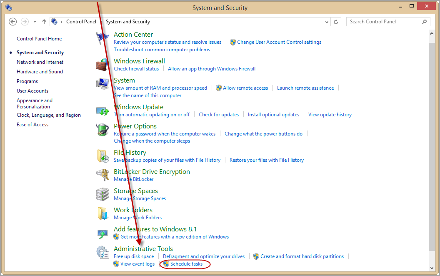440x276 pixels.
Task: Click Change what the power buttons do
Action: (x=263, y=134)
